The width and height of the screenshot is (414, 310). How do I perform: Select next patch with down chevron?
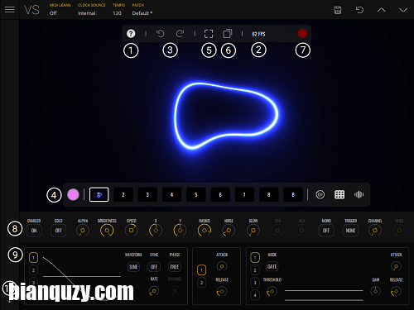point(403,10)
